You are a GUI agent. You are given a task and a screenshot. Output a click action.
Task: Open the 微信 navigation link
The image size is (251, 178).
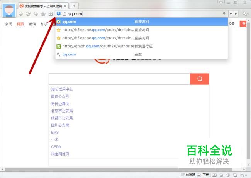[32, 24]
